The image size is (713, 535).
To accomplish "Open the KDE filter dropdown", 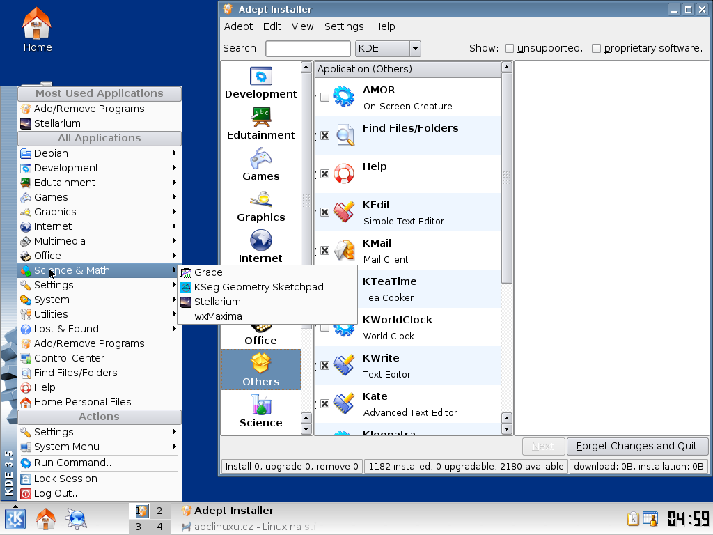I will coord(388,48).
